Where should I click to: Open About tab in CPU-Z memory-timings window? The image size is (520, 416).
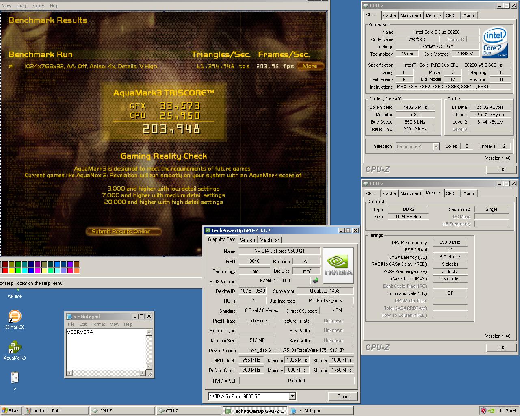[469, 193]
